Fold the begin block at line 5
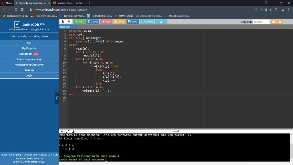The width and height of the screenshot is (293, 165). tap(67, 45)
